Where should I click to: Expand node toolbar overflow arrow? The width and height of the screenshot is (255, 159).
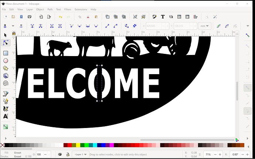coord(248,26)
